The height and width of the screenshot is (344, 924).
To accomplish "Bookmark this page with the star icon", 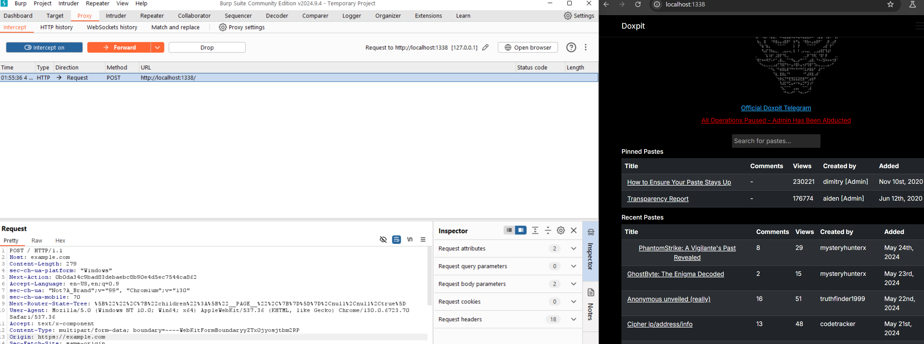I will tap(890, 4).
